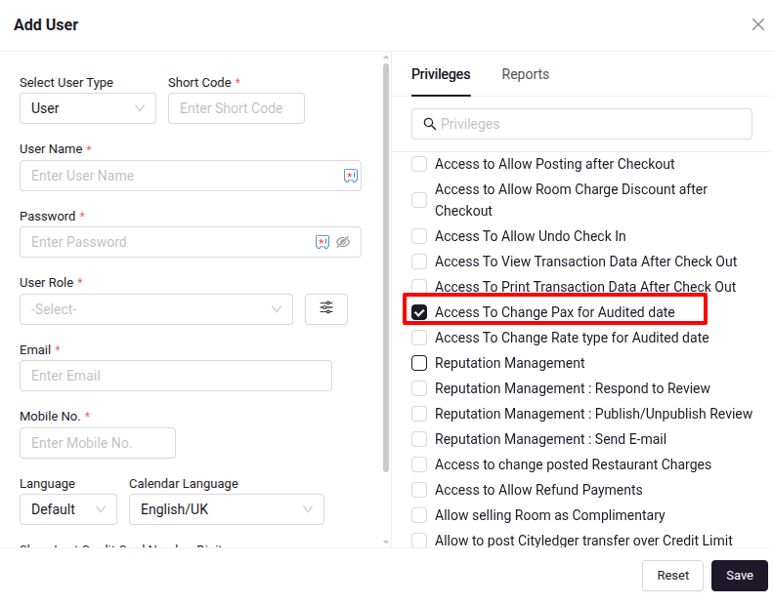Check Access to change posted Restaurant Charges
This screenshot has height=604, width=773.
[x=419, y=464]
